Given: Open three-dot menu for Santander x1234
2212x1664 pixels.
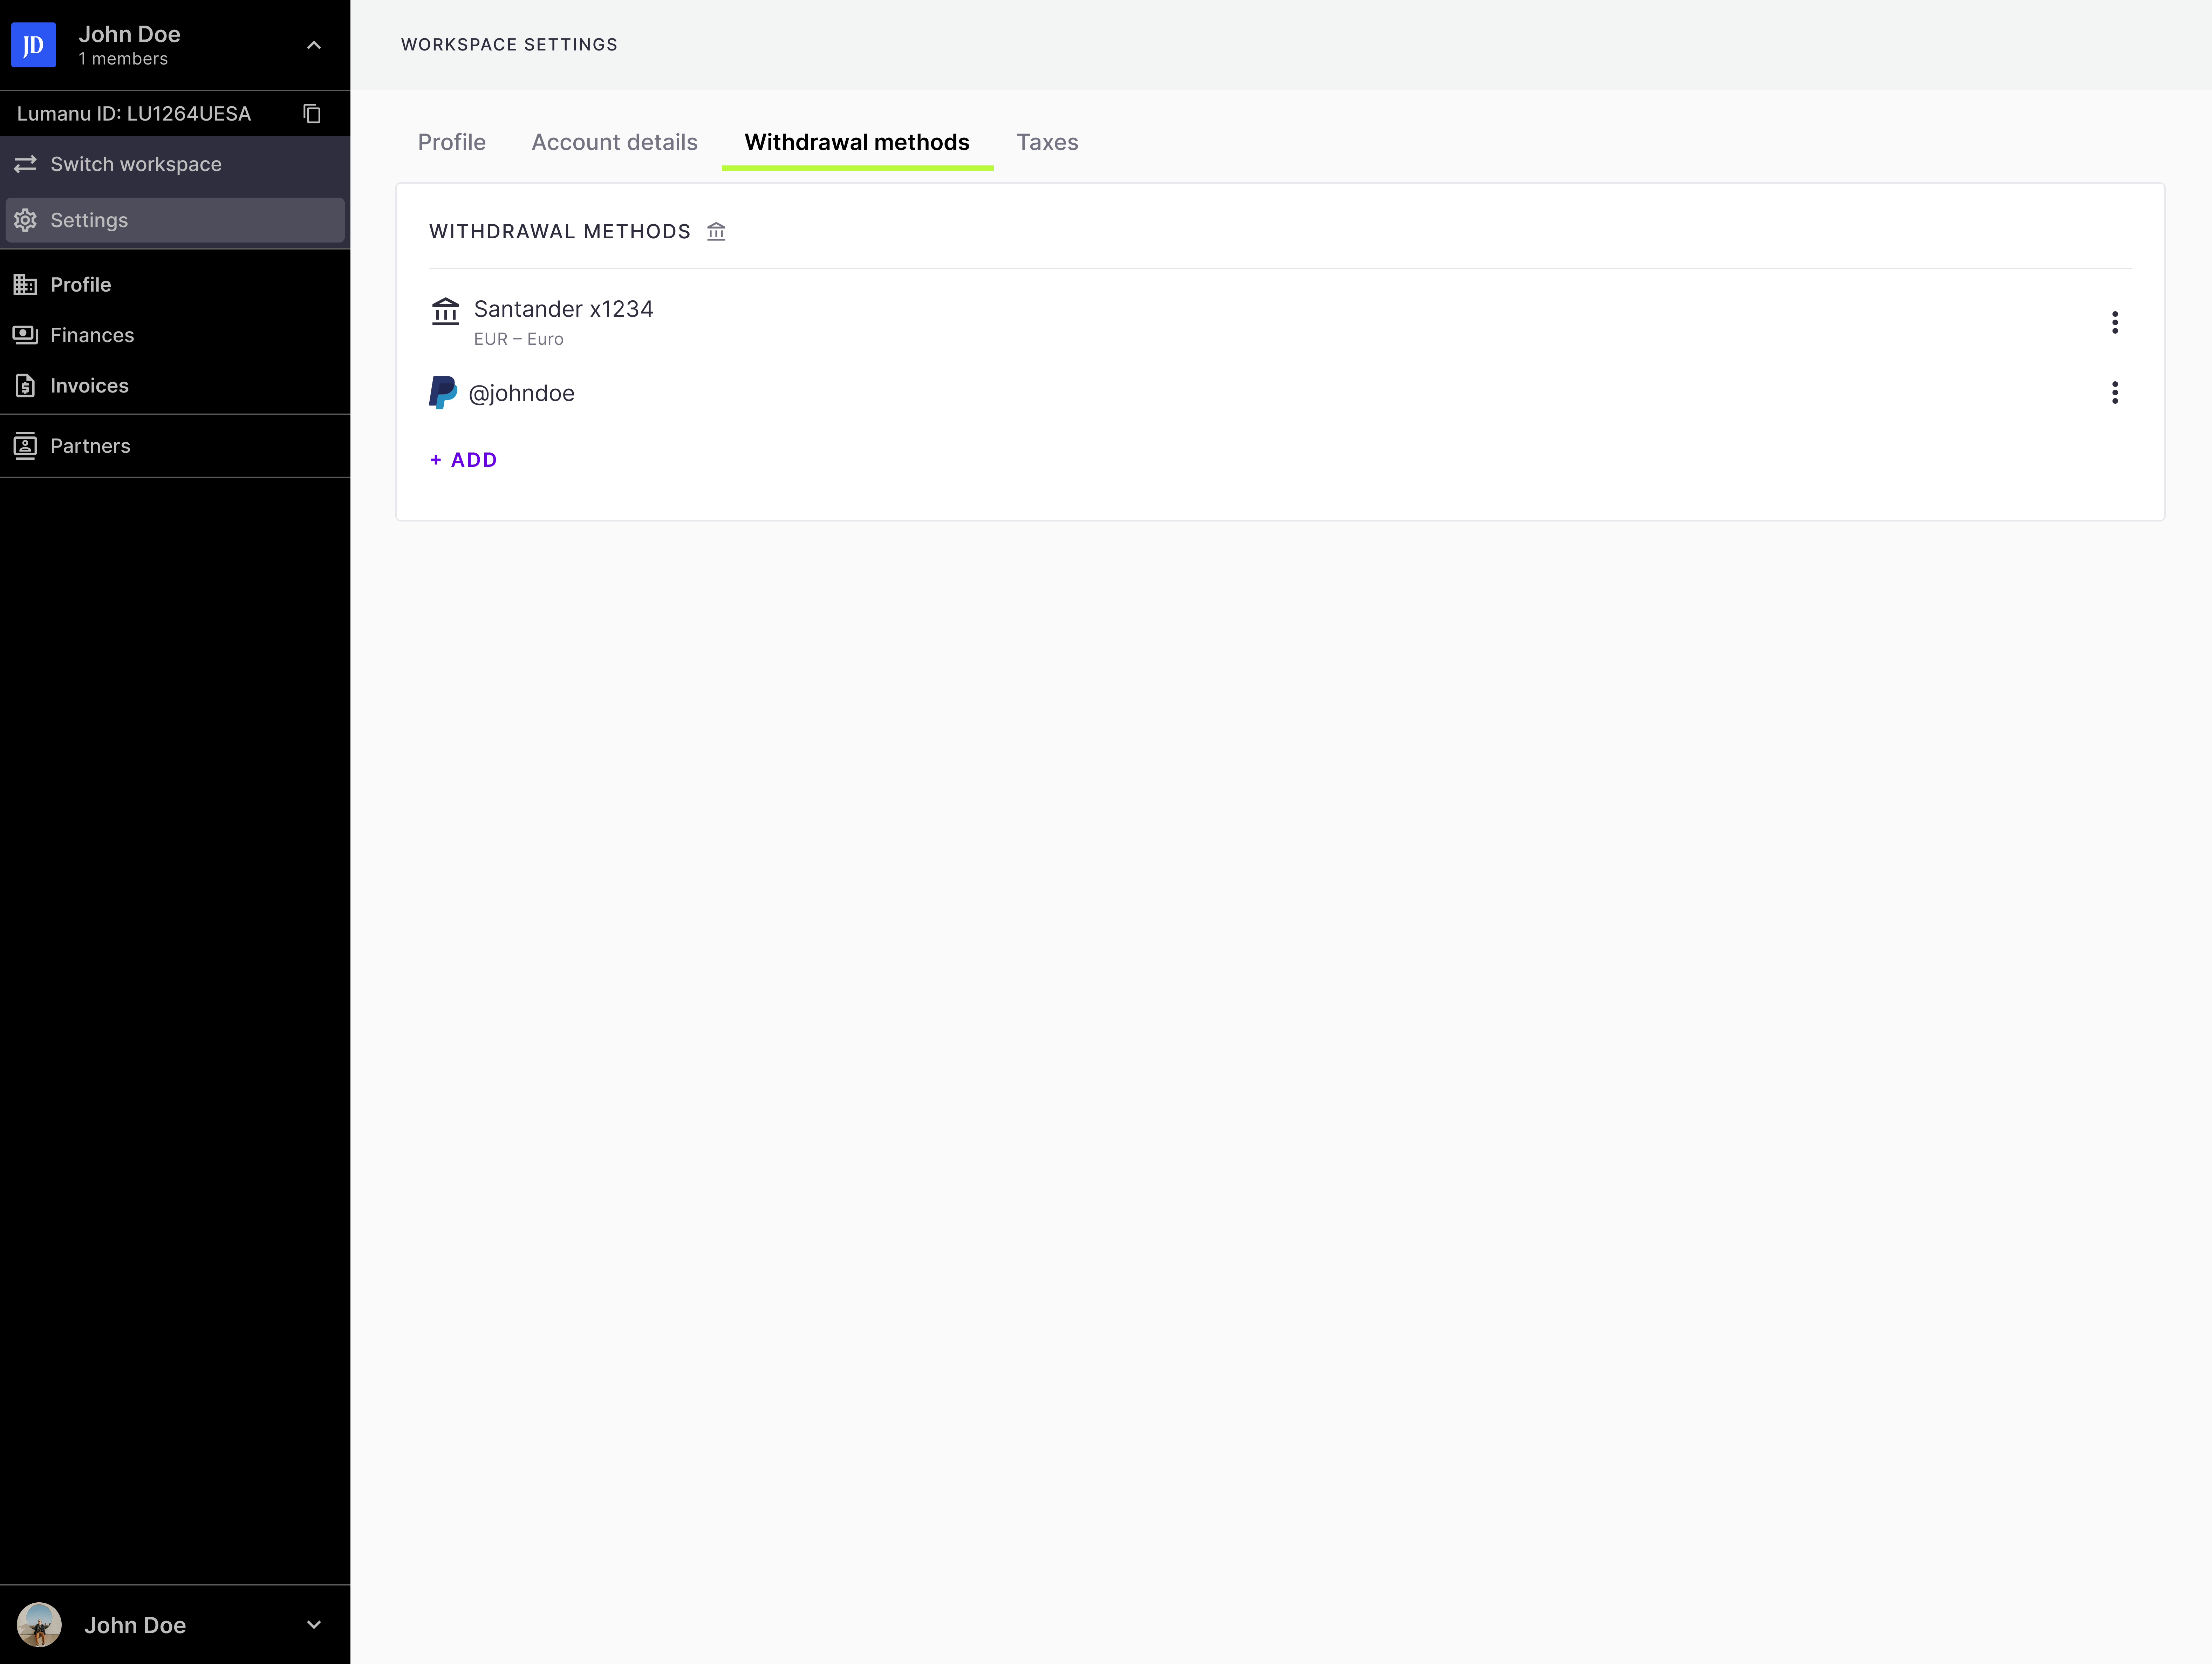Looking at the screenshot, I should [x=2114, y=322].
